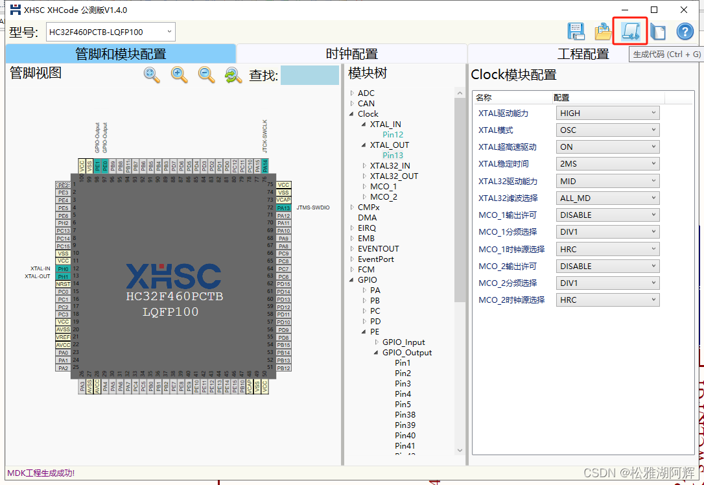Expand the ADC node in the module tree
Screen dimensions: 704x485
[352, 93]
